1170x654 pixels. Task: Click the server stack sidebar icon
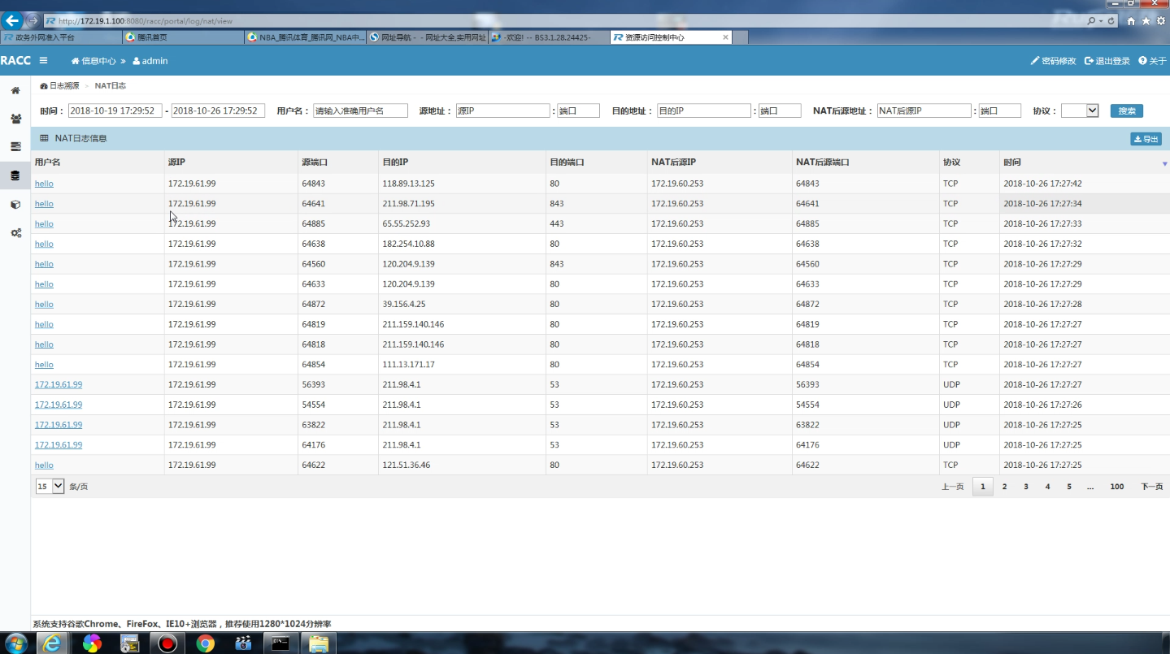click(15, 147)
